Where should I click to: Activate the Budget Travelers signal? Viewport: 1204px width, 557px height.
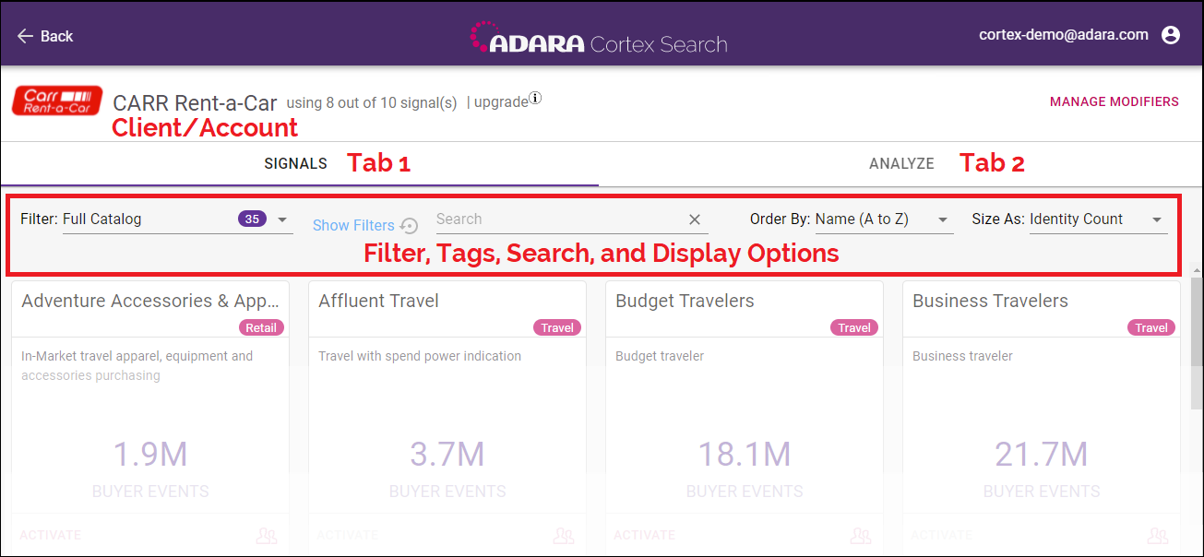[x=645, y=535]
